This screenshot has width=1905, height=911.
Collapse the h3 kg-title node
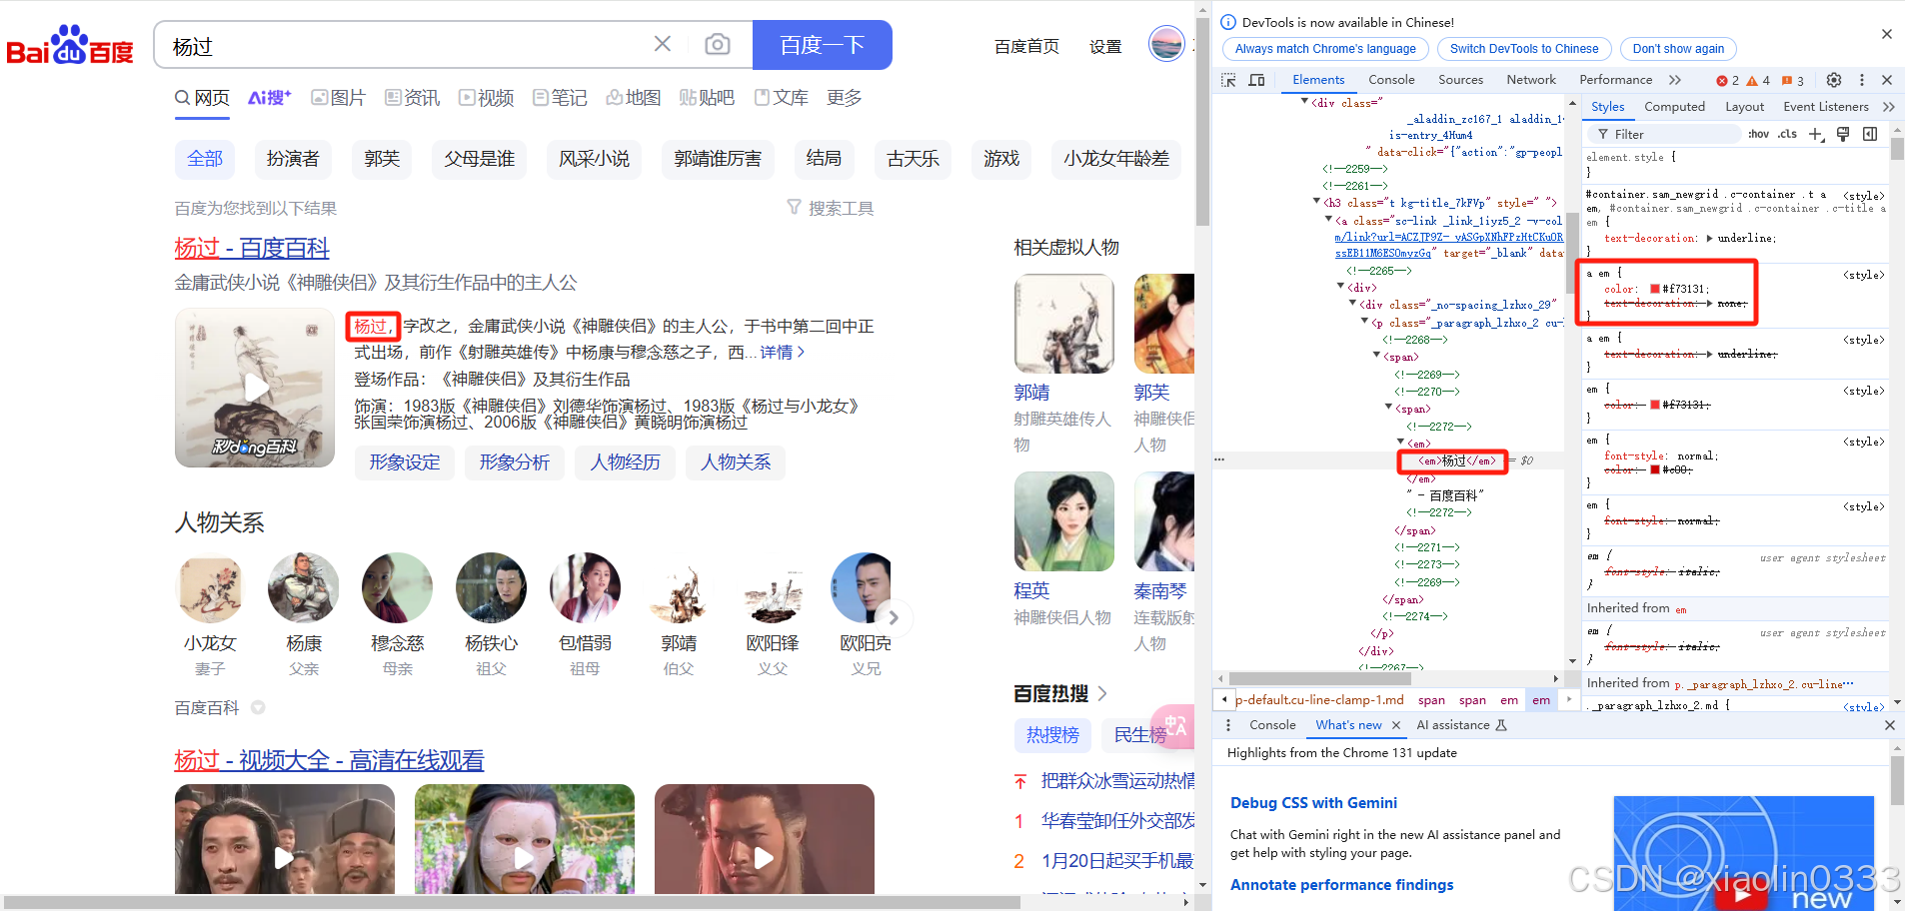(1316, 202)
